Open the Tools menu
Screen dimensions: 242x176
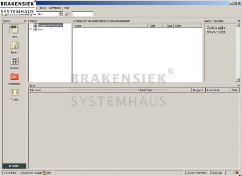(43, 8)
